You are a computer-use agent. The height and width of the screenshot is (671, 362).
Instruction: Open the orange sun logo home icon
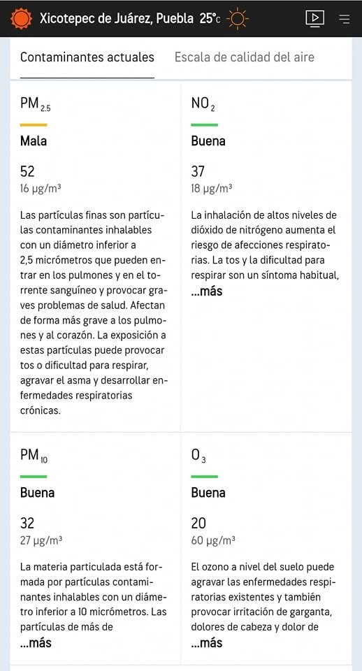pos(21,18)
